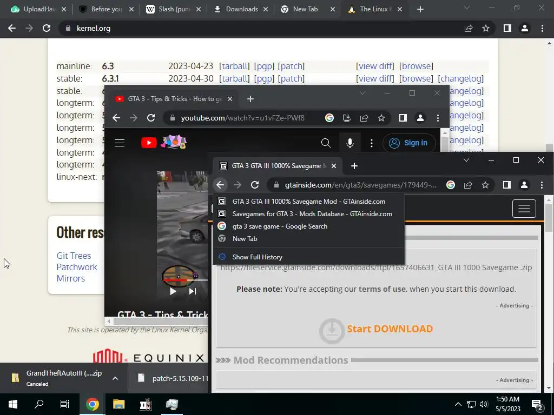Click the YouTube logo
The image size is (554, 415).
[149, 143]
